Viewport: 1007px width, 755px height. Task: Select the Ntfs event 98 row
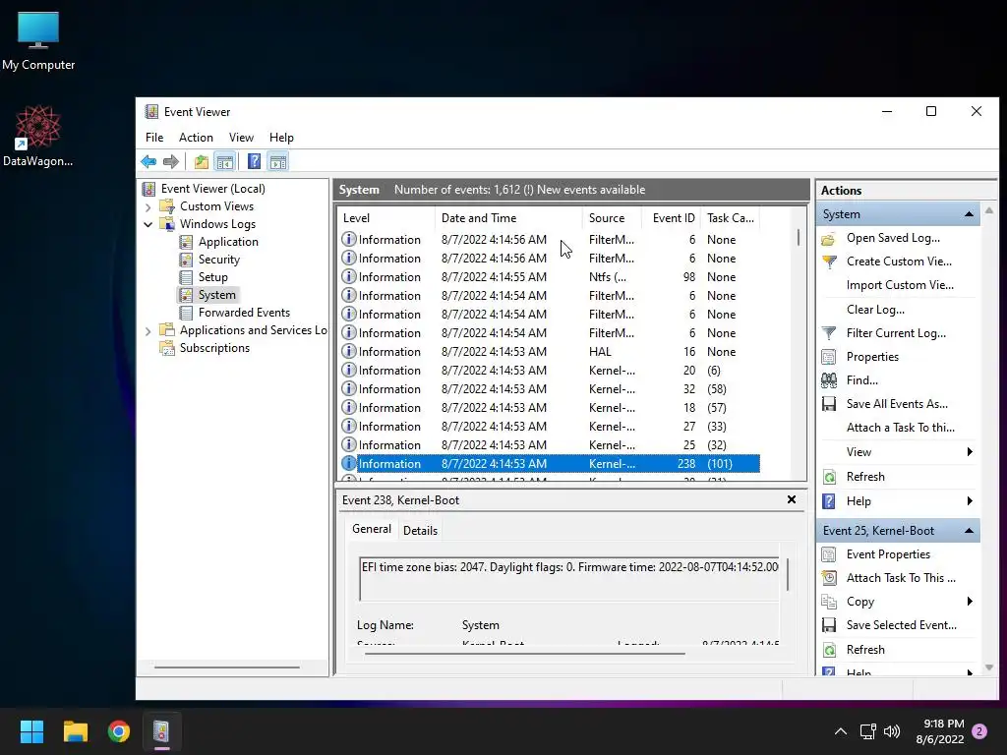(550, 277)
